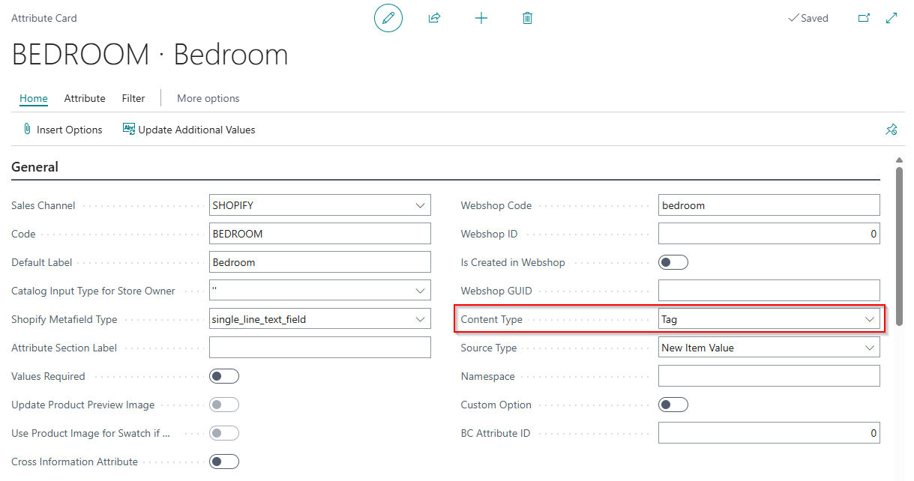Switch to the Filter tab
The width and height of the screenshot is (914, 481).
click(x=133, y=98)
